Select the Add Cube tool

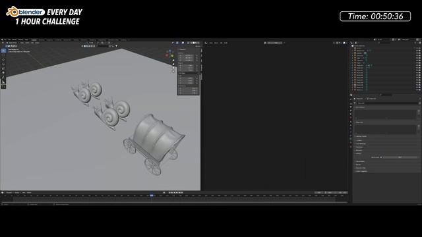pos(3,87)
